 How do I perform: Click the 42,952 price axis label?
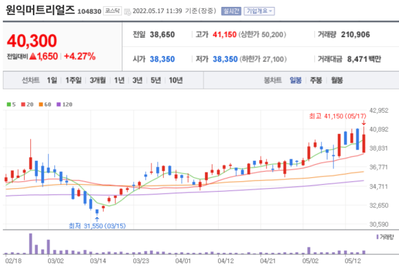tap(379, 111)
